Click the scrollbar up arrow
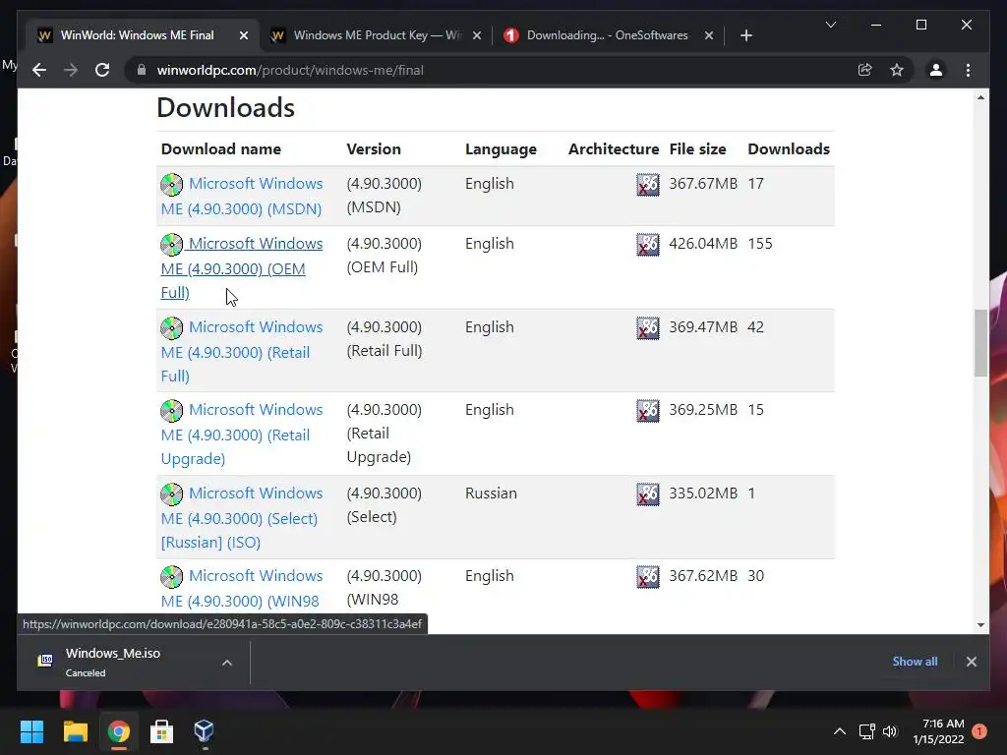The width and height of the screenshot is (1007, 755). pyautogui.click(x=980, y=97)
